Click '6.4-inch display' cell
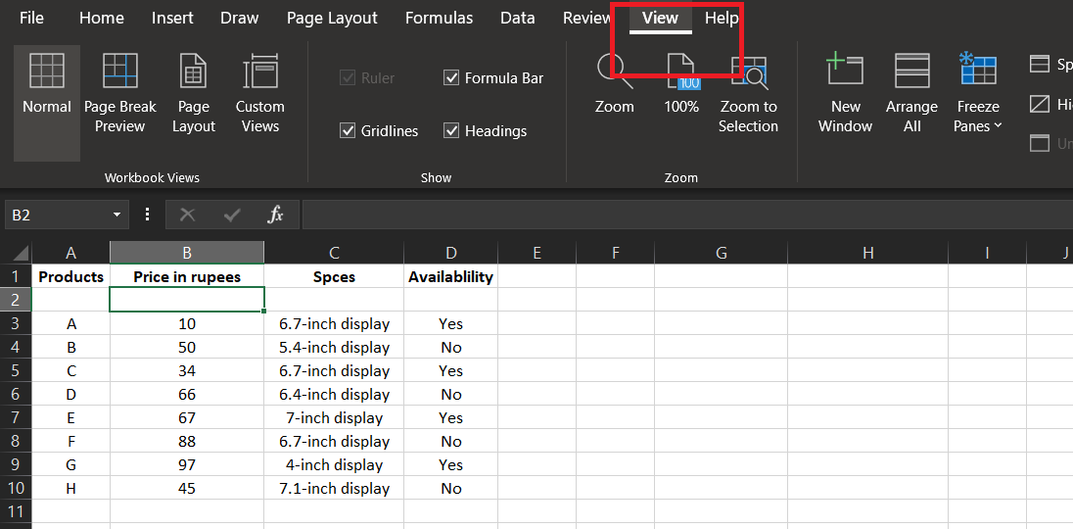 click(x=334, y=395)
